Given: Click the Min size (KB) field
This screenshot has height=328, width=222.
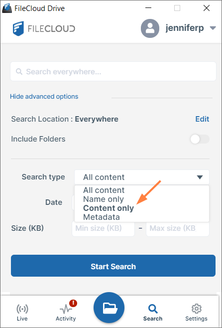Looking at the screenshot, I should pyautogui.click(x=103, y=228).
